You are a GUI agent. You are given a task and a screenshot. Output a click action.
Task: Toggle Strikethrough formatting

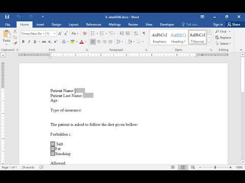44,42
